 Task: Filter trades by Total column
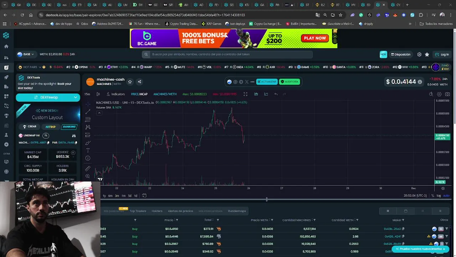click(x=218, y=220)
